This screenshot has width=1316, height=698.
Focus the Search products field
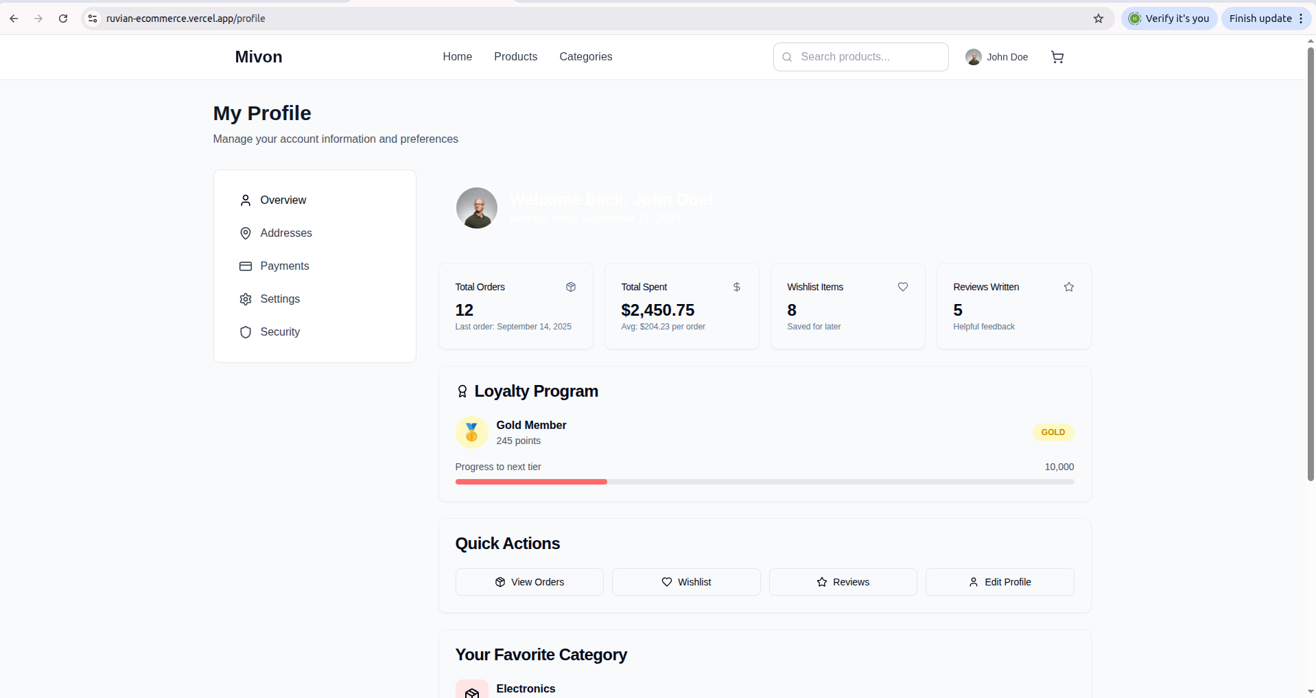(861, 57)
